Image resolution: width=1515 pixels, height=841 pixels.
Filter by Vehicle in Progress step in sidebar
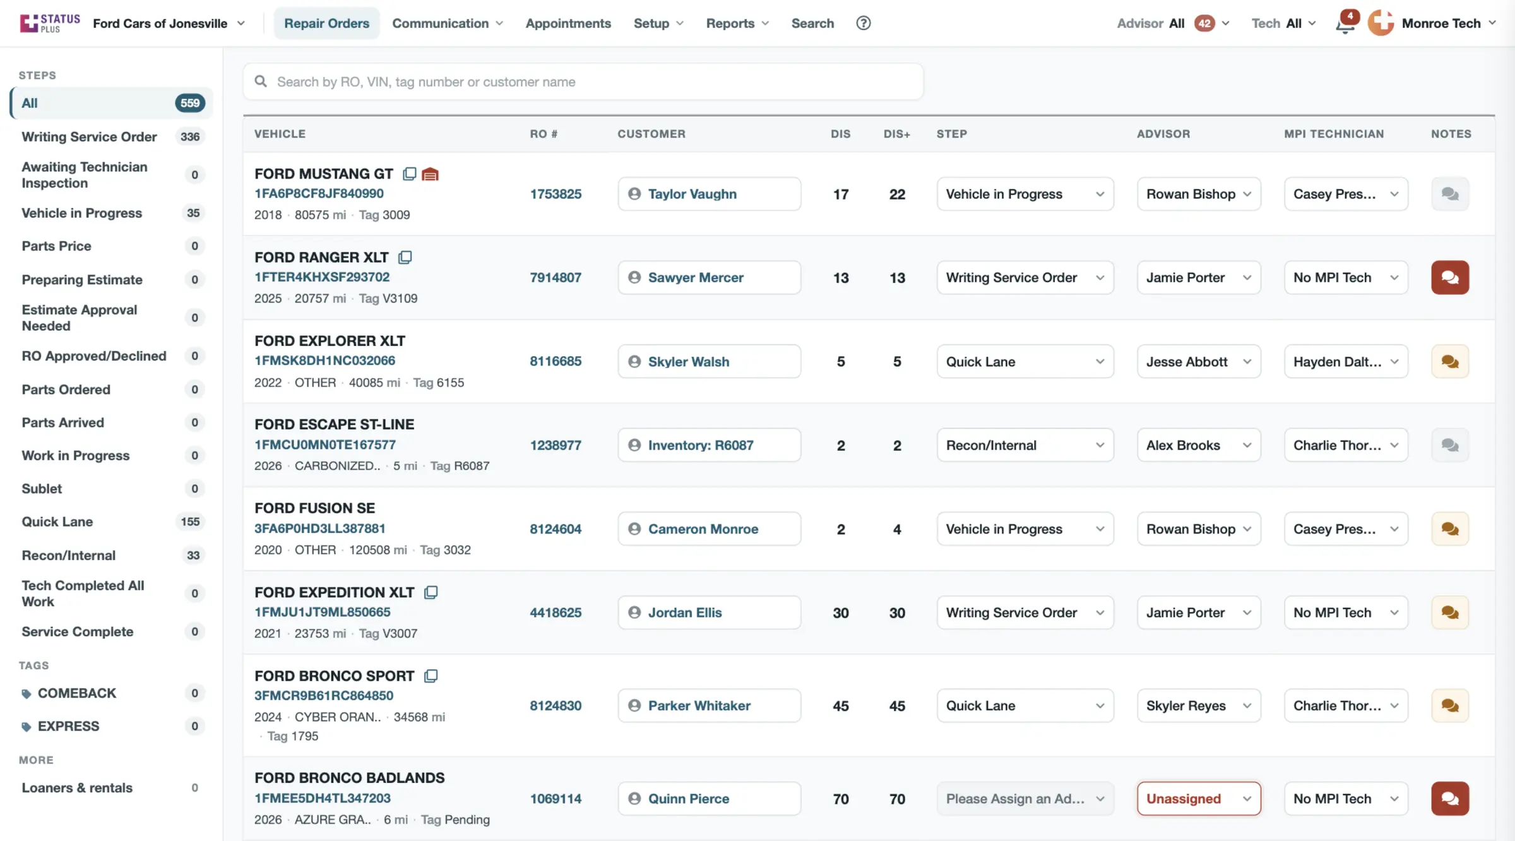[x=111, y=213]
